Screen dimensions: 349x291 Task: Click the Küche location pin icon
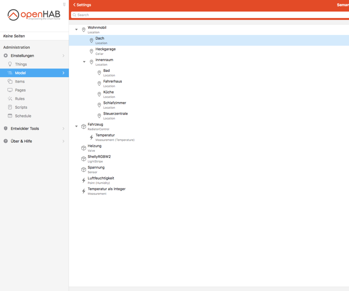99,94
